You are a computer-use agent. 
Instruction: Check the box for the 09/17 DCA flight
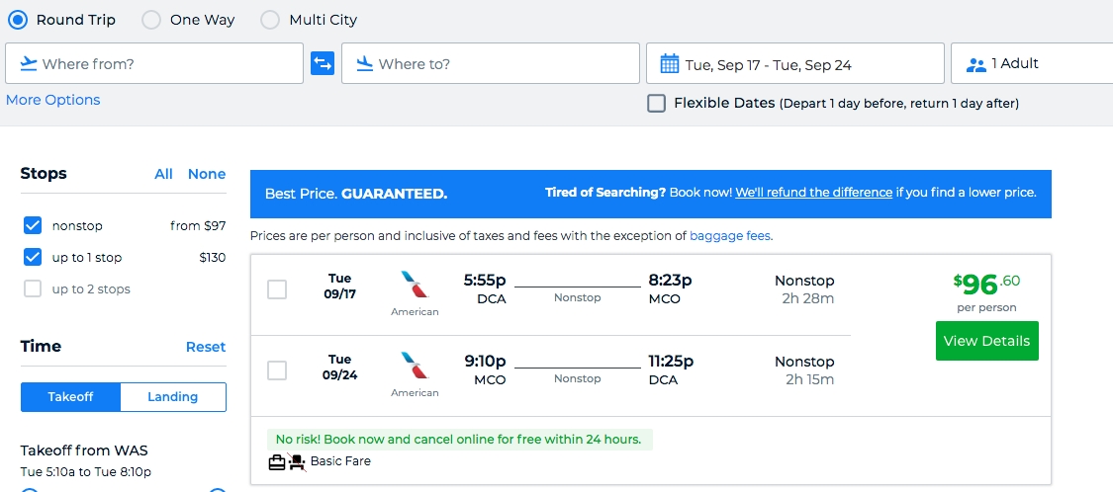coord(277,289)
